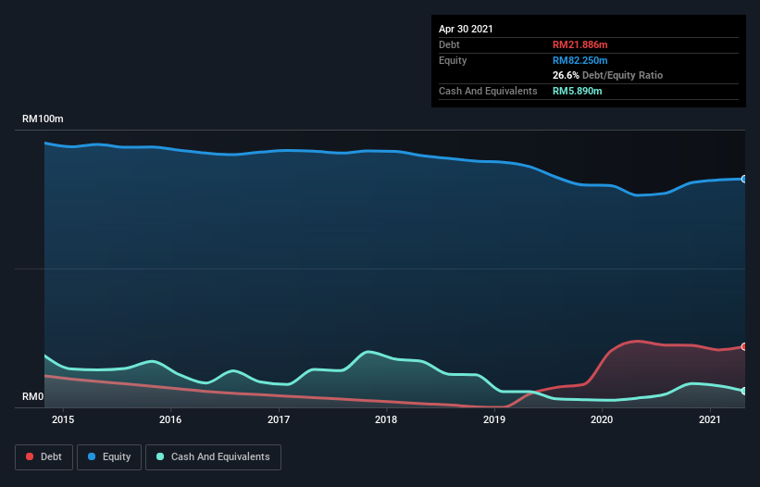Screen dimensions: 760x487
Task: Select the 2017 x-axis label
Action: [279, 420]
